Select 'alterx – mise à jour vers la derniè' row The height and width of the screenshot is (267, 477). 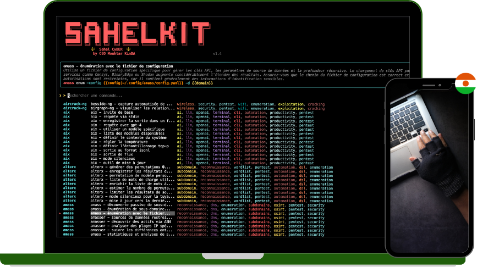point(198,201)
